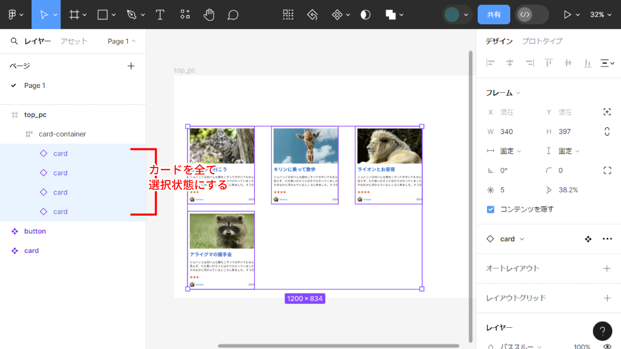The image size is (621, 349).
Task: Search layers with the magnifier icon
Action: (x=14, y=41)
